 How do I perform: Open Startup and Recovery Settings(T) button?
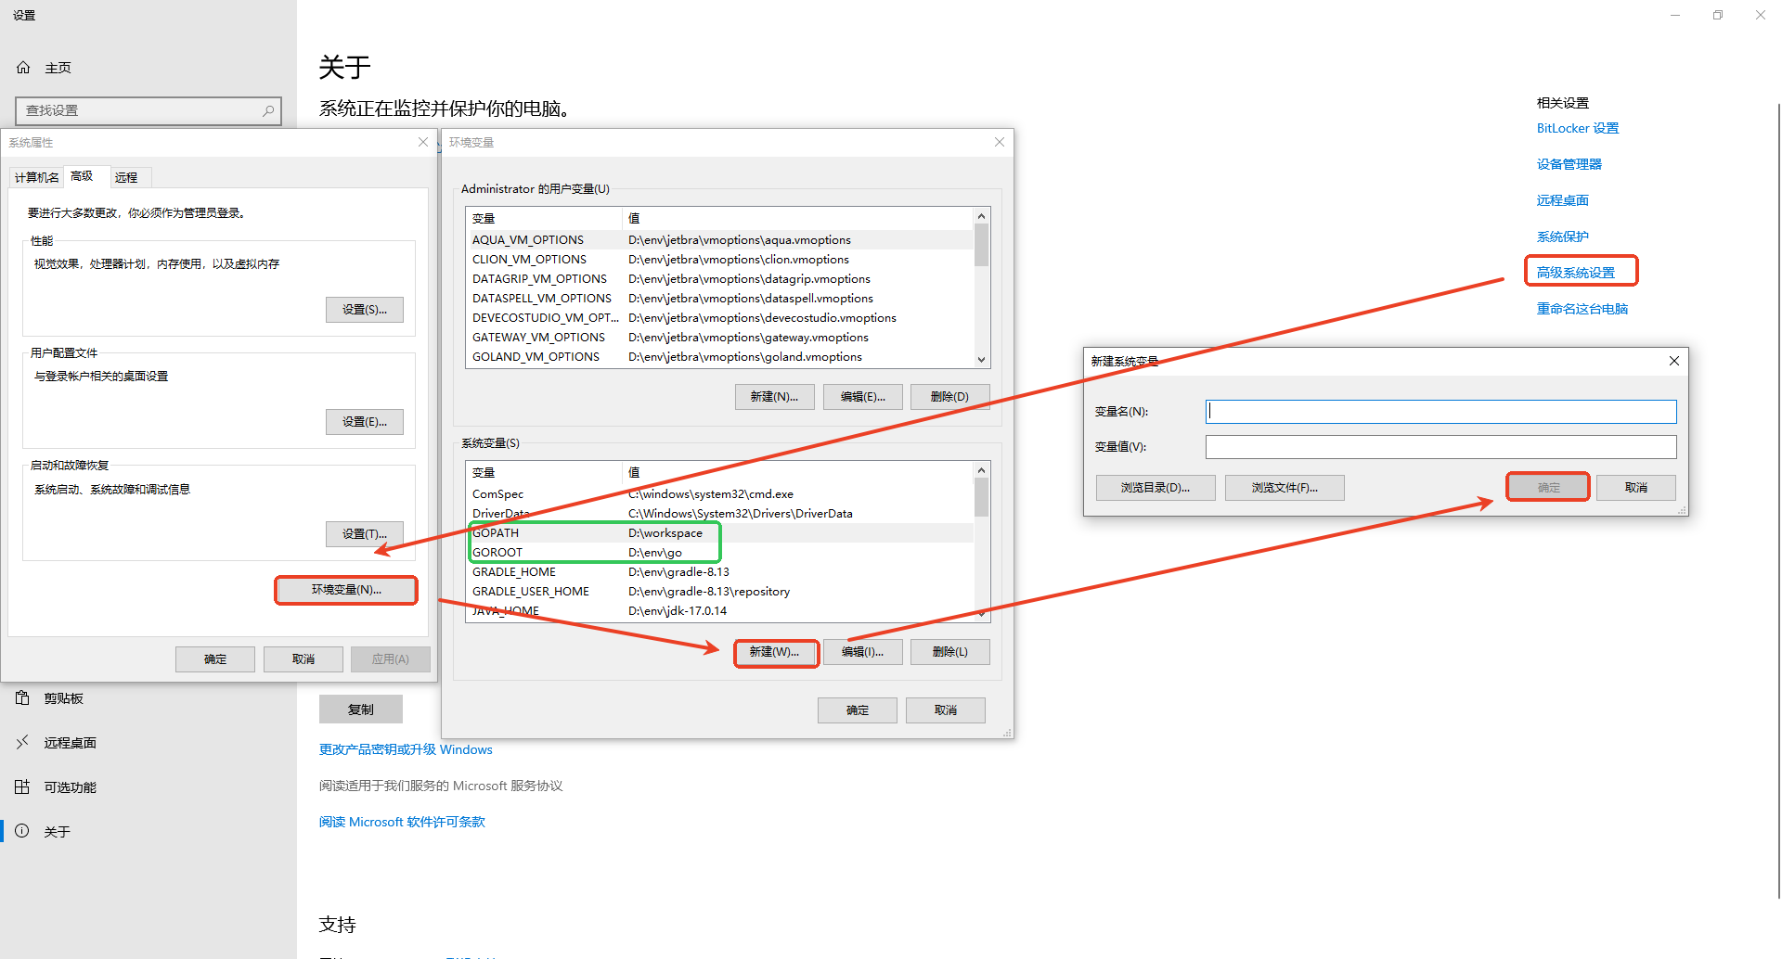point(365,534)
